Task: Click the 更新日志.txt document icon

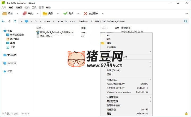Action: click(x=38, y=36)
